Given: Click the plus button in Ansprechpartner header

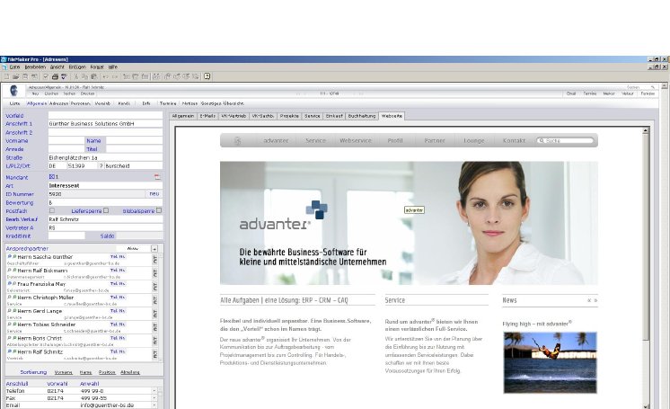Looking at the screenshot, I should (154, 249).
